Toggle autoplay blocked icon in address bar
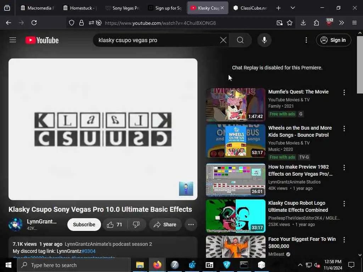 point(99,23)
